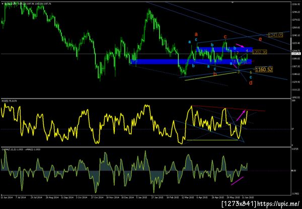This screenshot has width=302, height=209.
Task: Click the large orange wave label a
Action: click(196, 35)
